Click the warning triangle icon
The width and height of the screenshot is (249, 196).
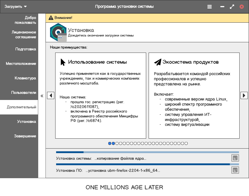pyautogui.click(x=51, y=18)
